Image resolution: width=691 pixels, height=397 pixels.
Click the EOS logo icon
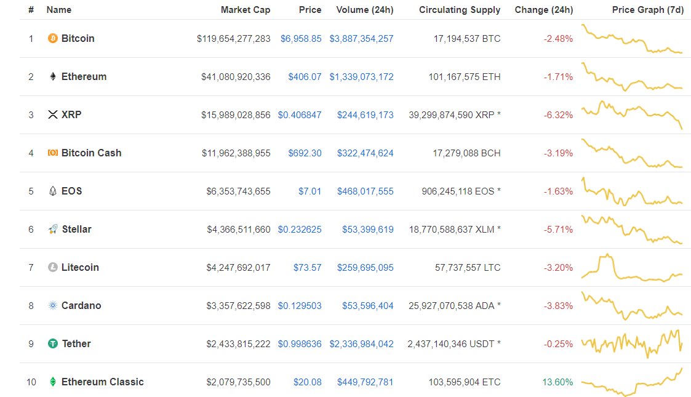pyautogui.click(x=52, y=191)
